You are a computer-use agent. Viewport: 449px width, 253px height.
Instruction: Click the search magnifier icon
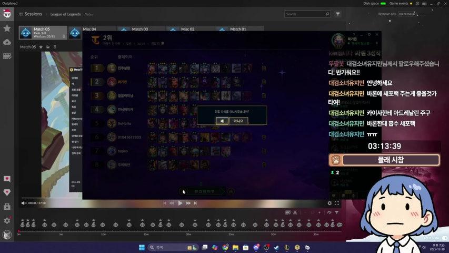click(327, 14)
